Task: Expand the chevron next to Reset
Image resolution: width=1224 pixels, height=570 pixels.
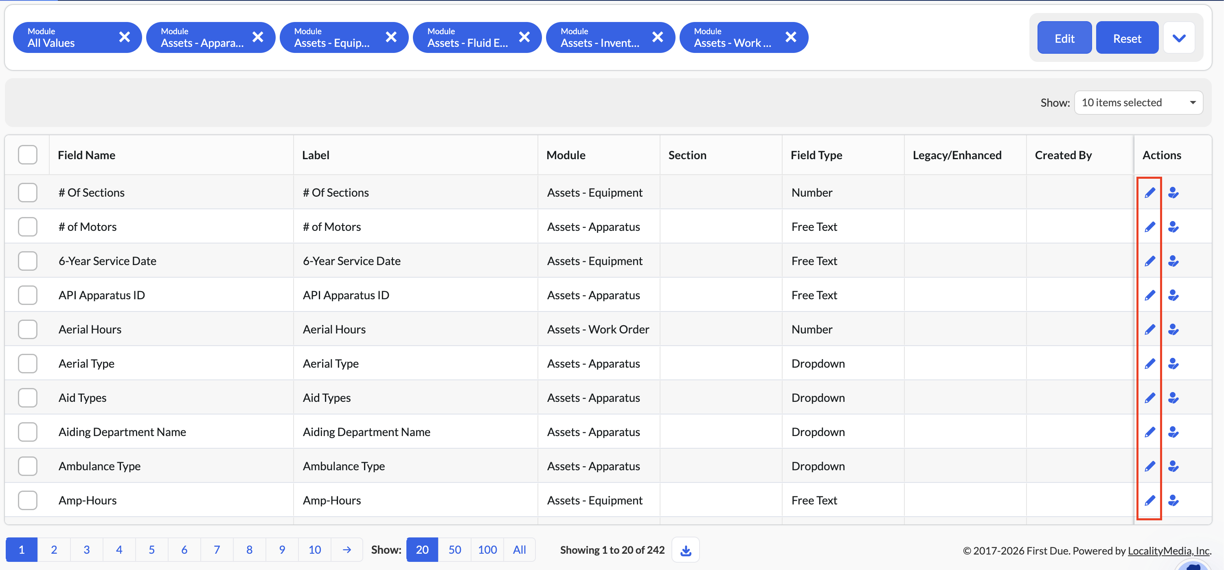Action: point(1179,38)
